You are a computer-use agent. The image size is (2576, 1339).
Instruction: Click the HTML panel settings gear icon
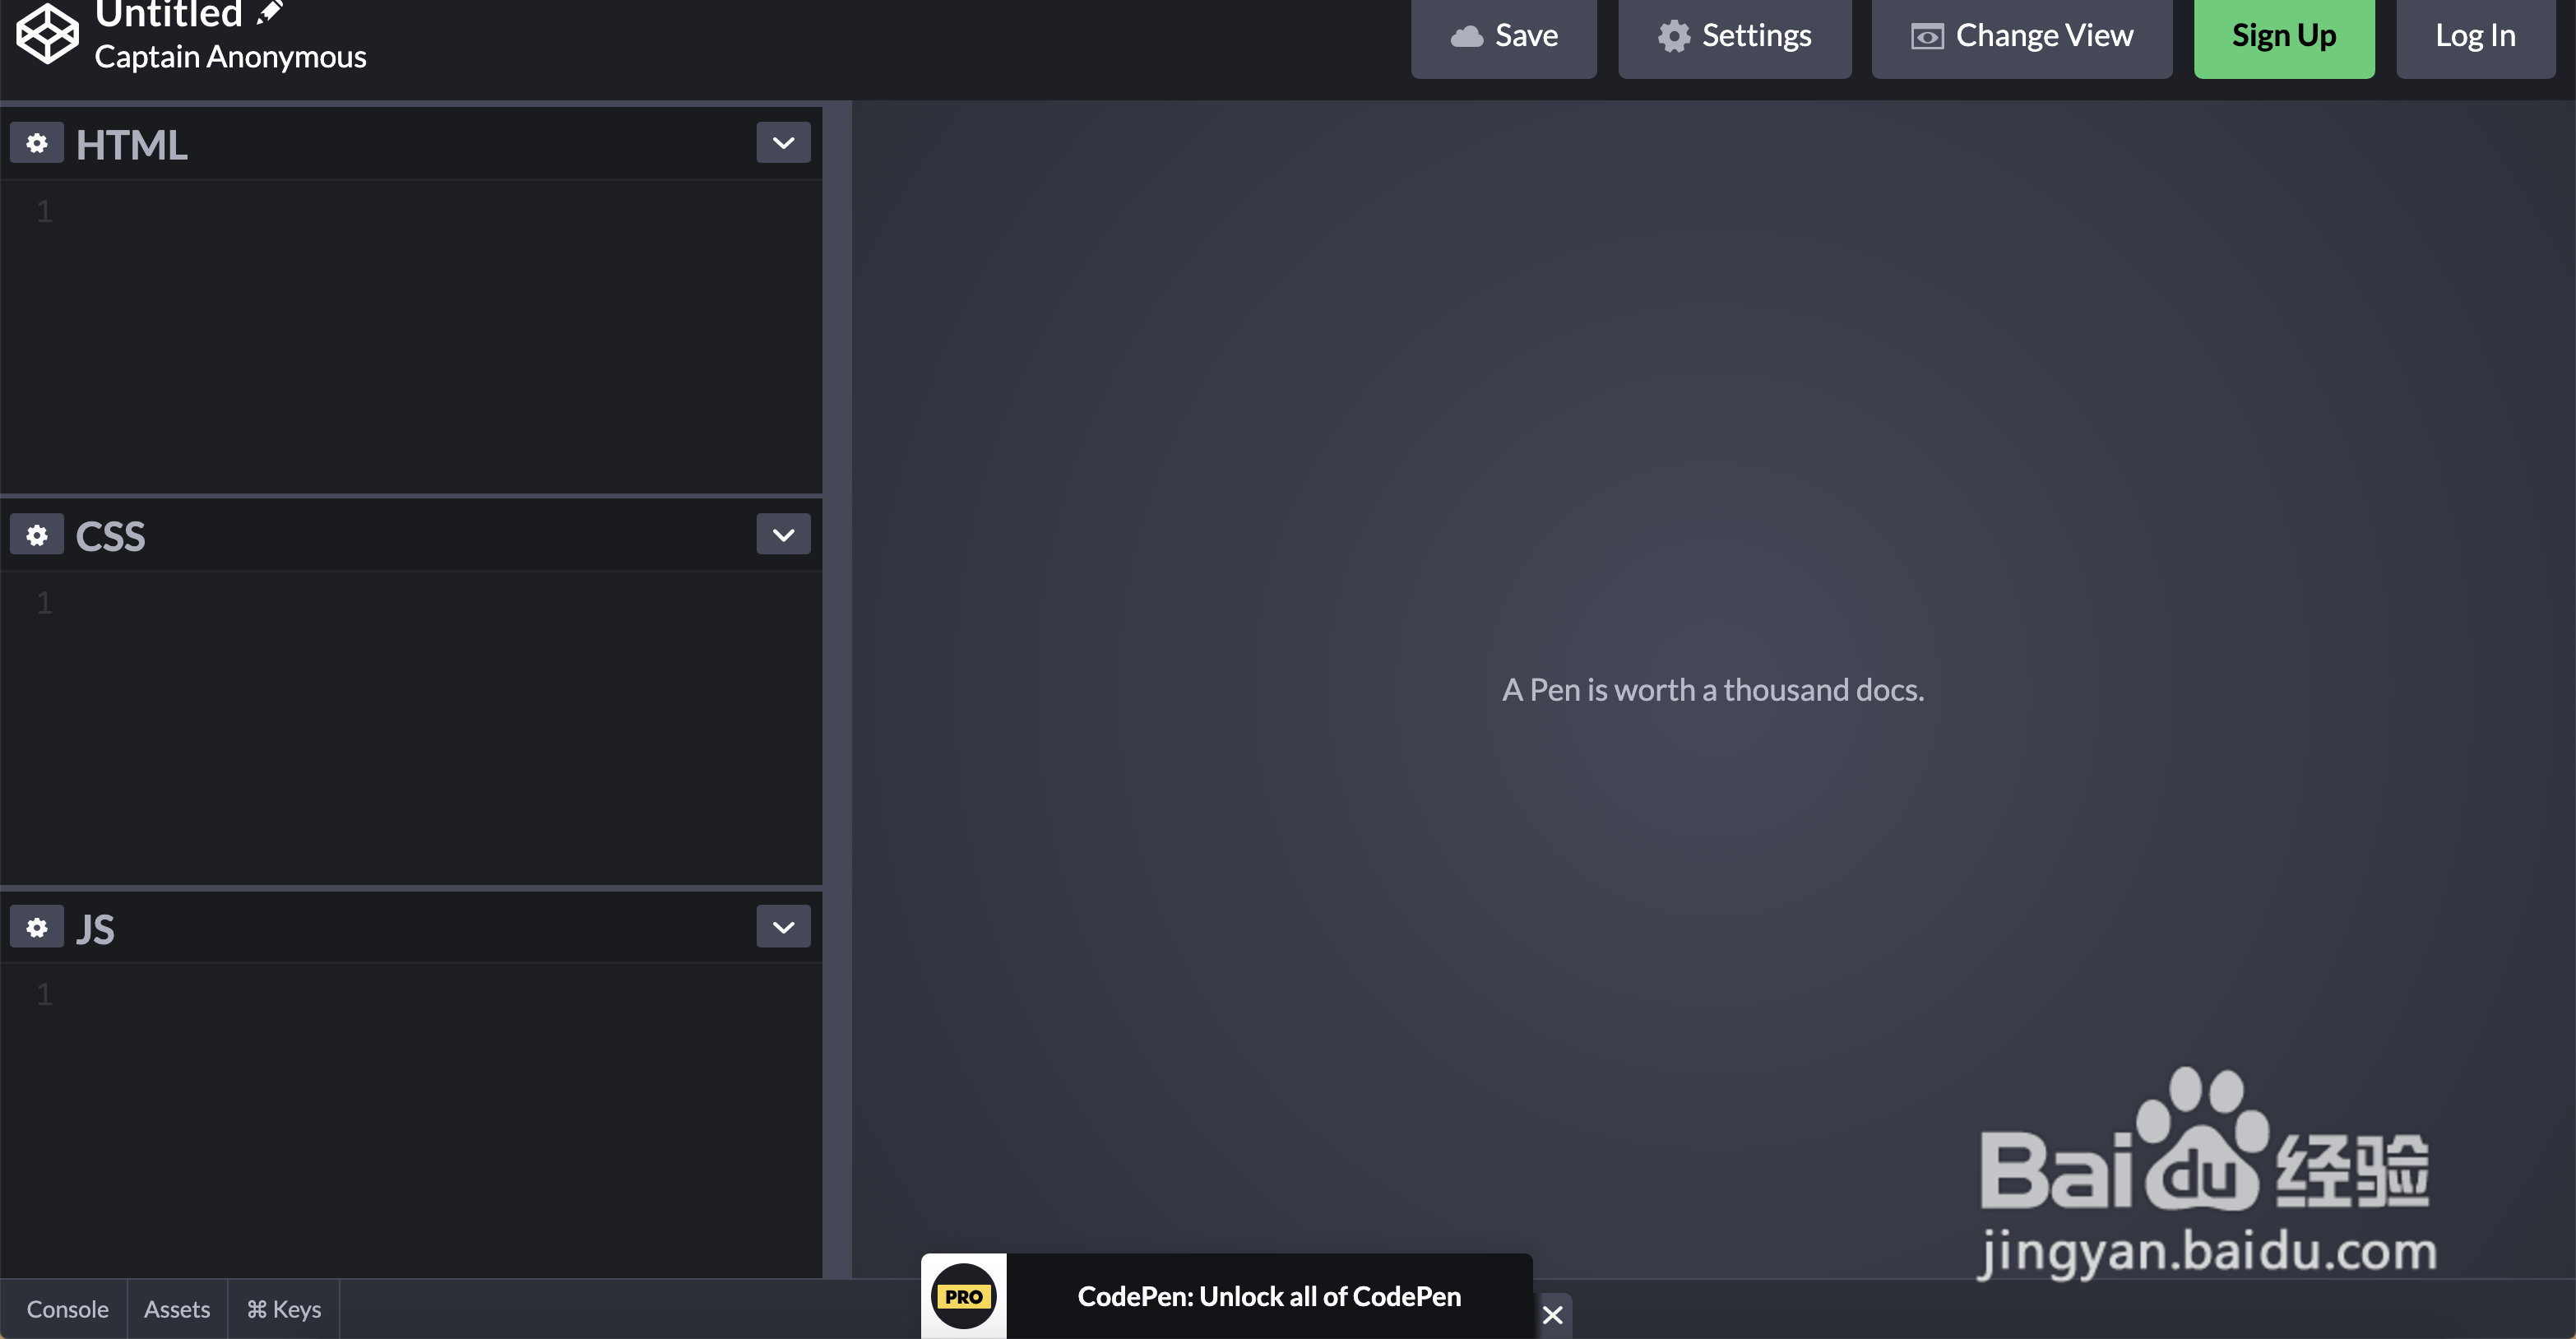(x=36, y=143)
